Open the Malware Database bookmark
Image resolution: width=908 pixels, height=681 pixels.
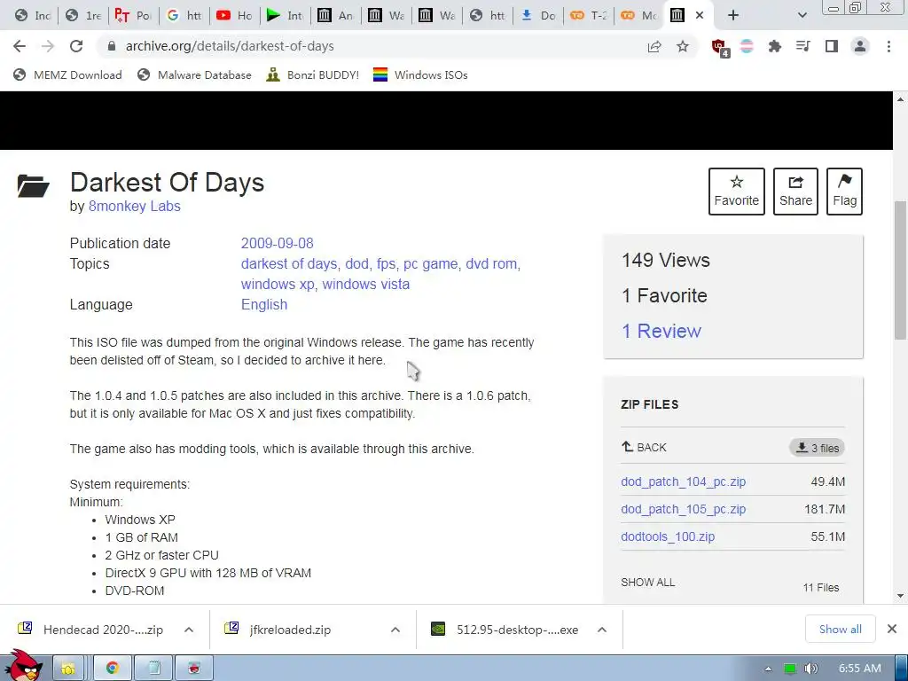pos(194,74)
